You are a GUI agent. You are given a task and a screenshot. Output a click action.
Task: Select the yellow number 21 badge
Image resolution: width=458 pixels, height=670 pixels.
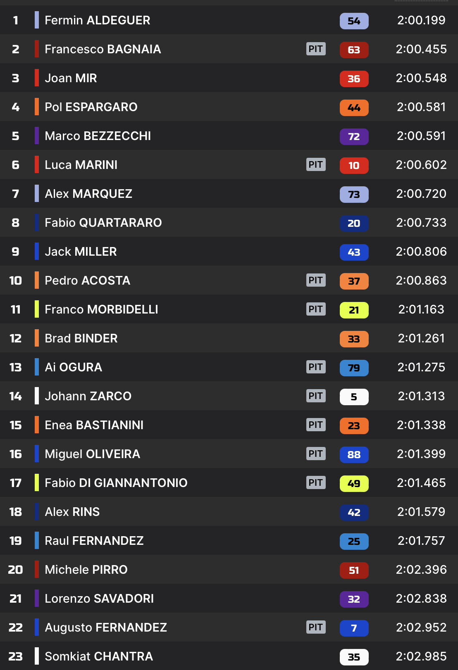point(354,310)
